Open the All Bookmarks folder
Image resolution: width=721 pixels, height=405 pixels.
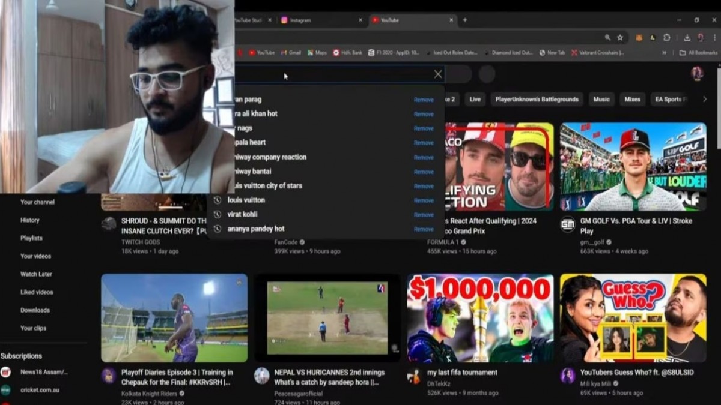point(698,53)
